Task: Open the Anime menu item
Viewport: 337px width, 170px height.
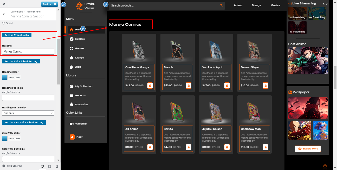Action: tap(238, 5)
